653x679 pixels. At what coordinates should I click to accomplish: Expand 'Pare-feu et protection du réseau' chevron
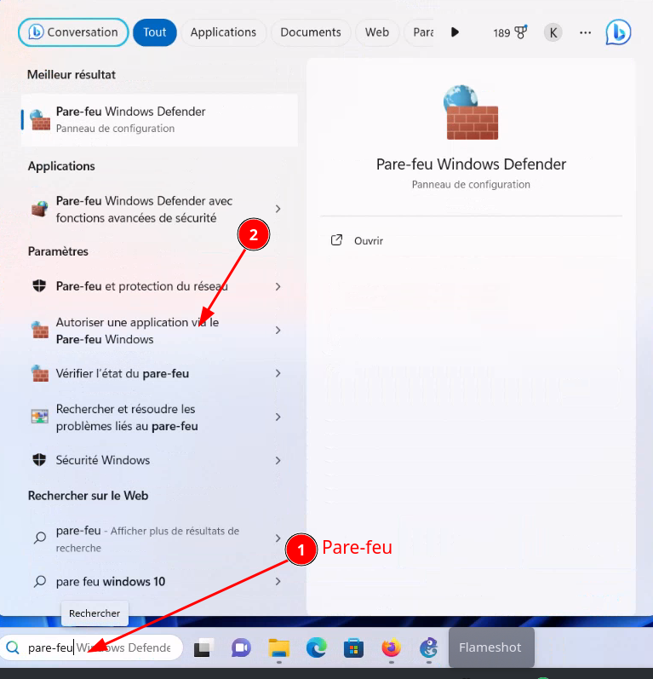click(x=278, y=287)
